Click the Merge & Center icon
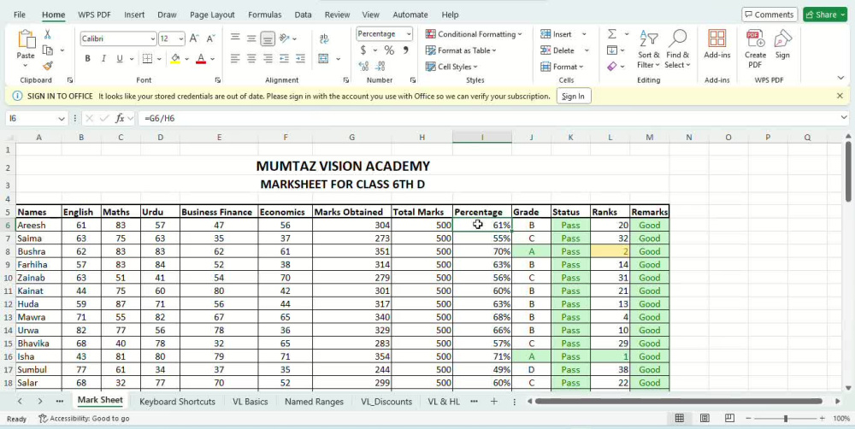The width and height of the screenshot is (855, 429). (324, 58)
